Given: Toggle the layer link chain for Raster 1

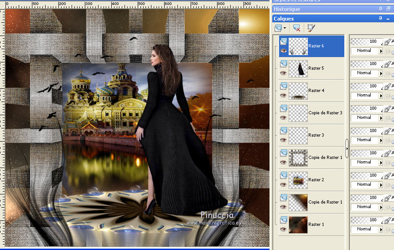Looking at the screenshot, I should tap(388, 221).
